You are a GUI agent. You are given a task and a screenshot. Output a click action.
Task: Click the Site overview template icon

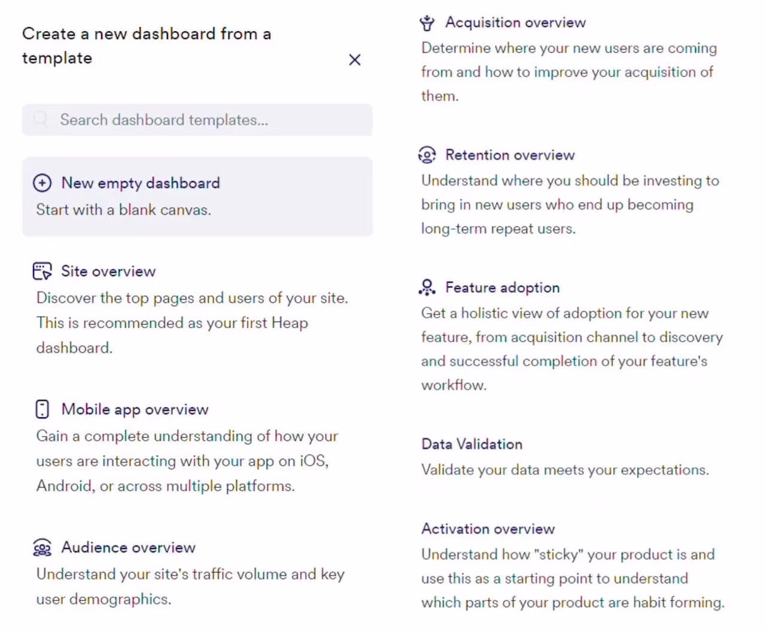42,271
